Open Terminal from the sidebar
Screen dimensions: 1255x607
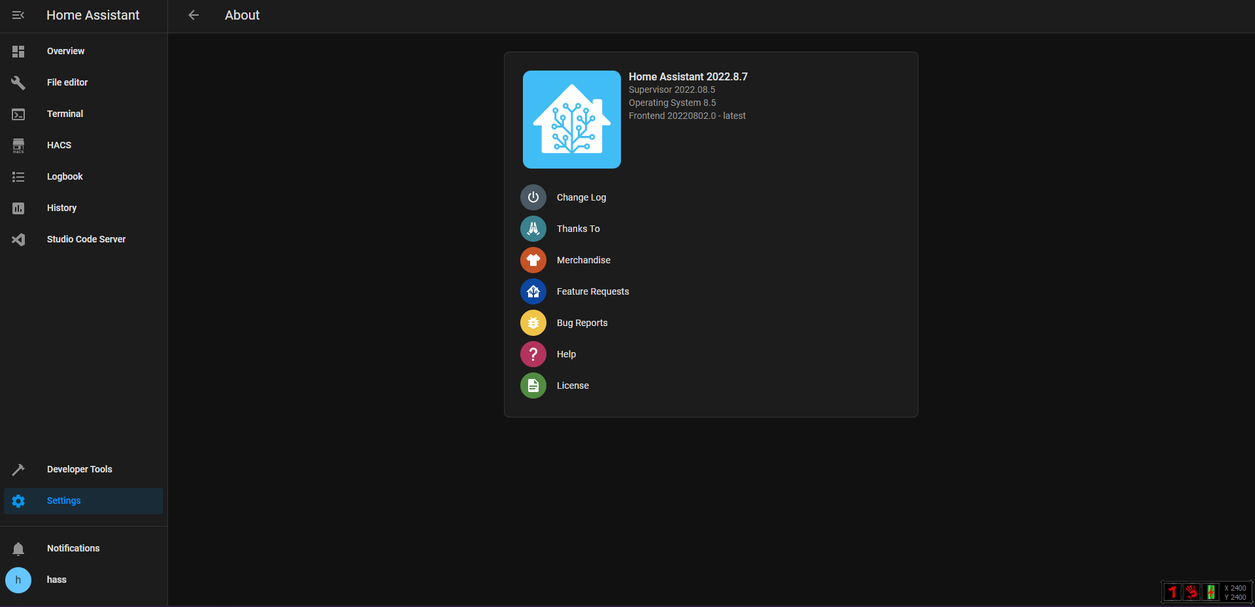click(x=65, y=114)
